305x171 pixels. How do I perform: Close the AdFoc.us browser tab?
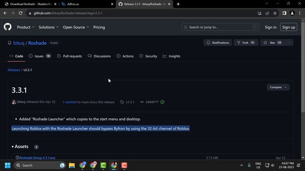point(112,4)
